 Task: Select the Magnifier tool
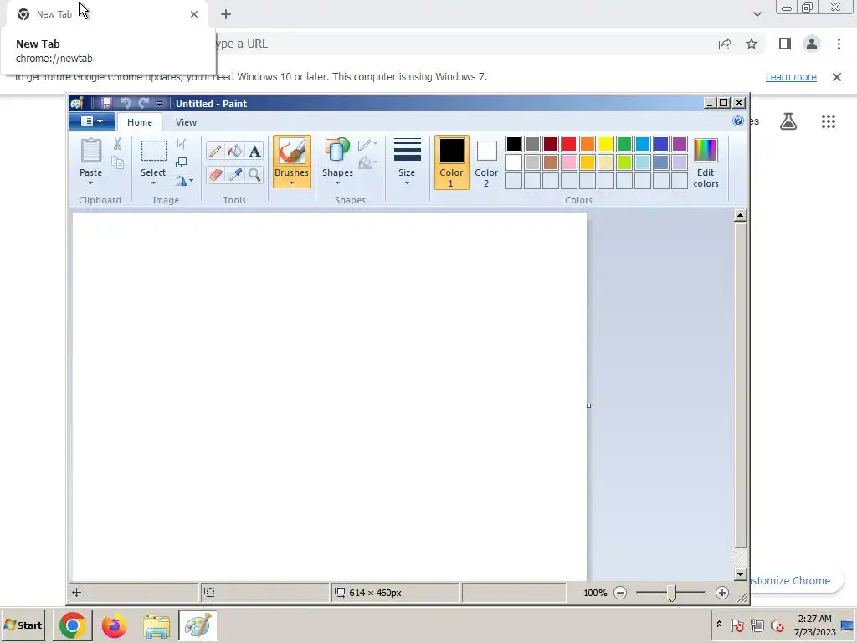(x=254, y=174)
